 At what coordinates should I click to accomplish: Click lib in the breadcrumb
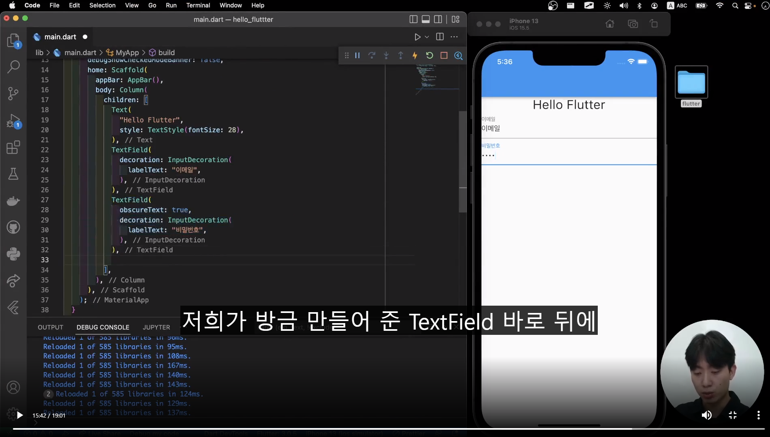39,53
